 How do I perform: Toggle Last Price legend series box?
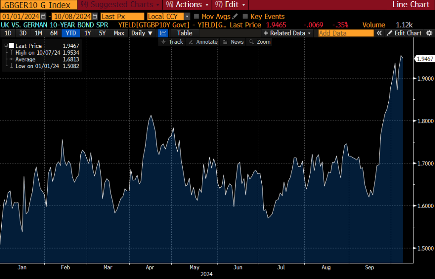pos(11,45)
